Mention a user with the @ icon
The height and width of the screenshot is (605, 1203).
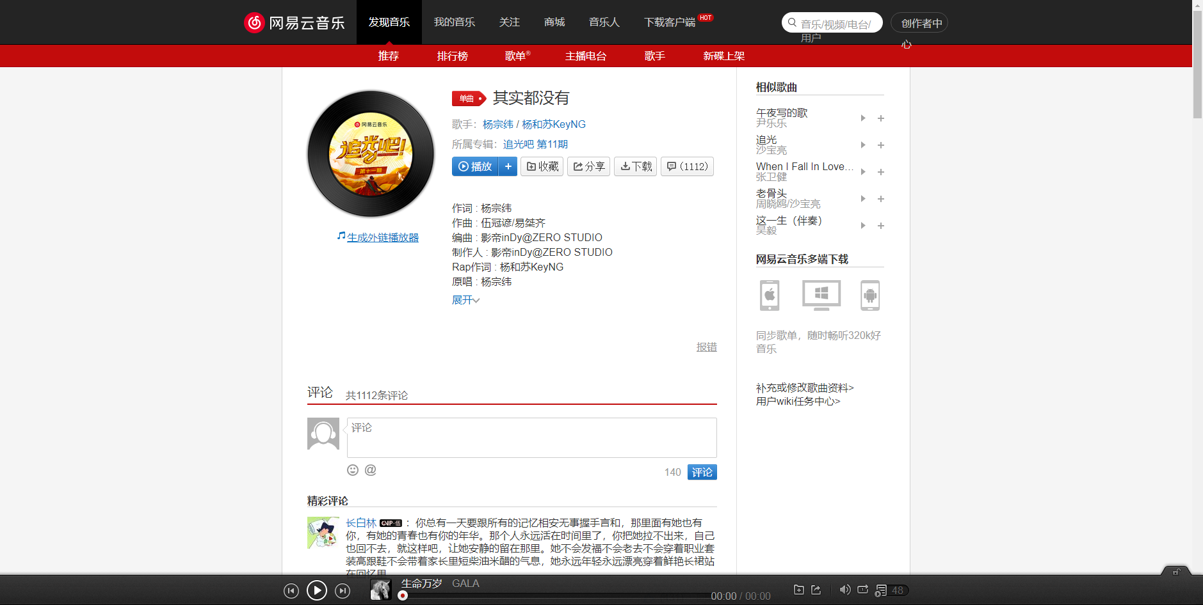370,470
